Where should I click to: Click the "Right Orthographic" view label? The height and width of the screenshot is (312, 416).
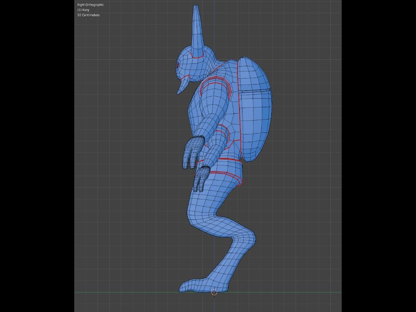[x=91, y=5]
